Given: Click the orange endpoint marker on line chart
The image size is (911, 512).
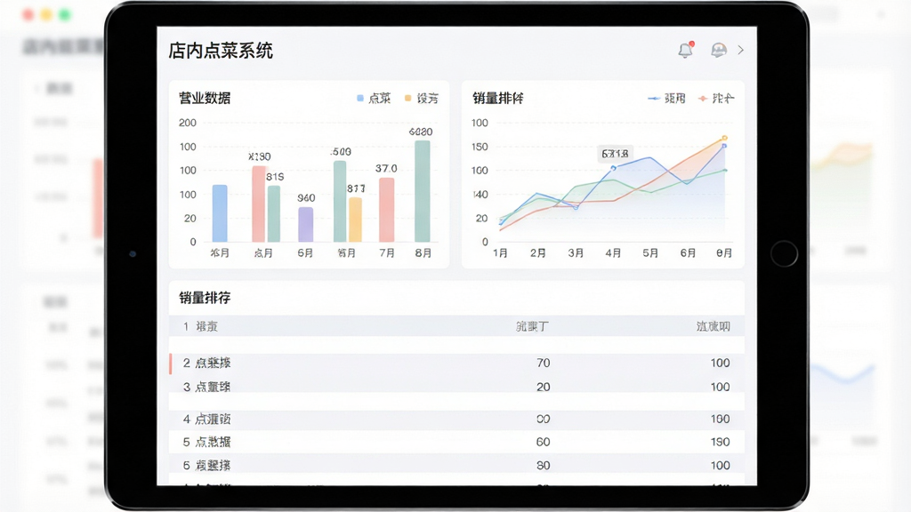Looking at the screenshot, I should coord(724,138).
